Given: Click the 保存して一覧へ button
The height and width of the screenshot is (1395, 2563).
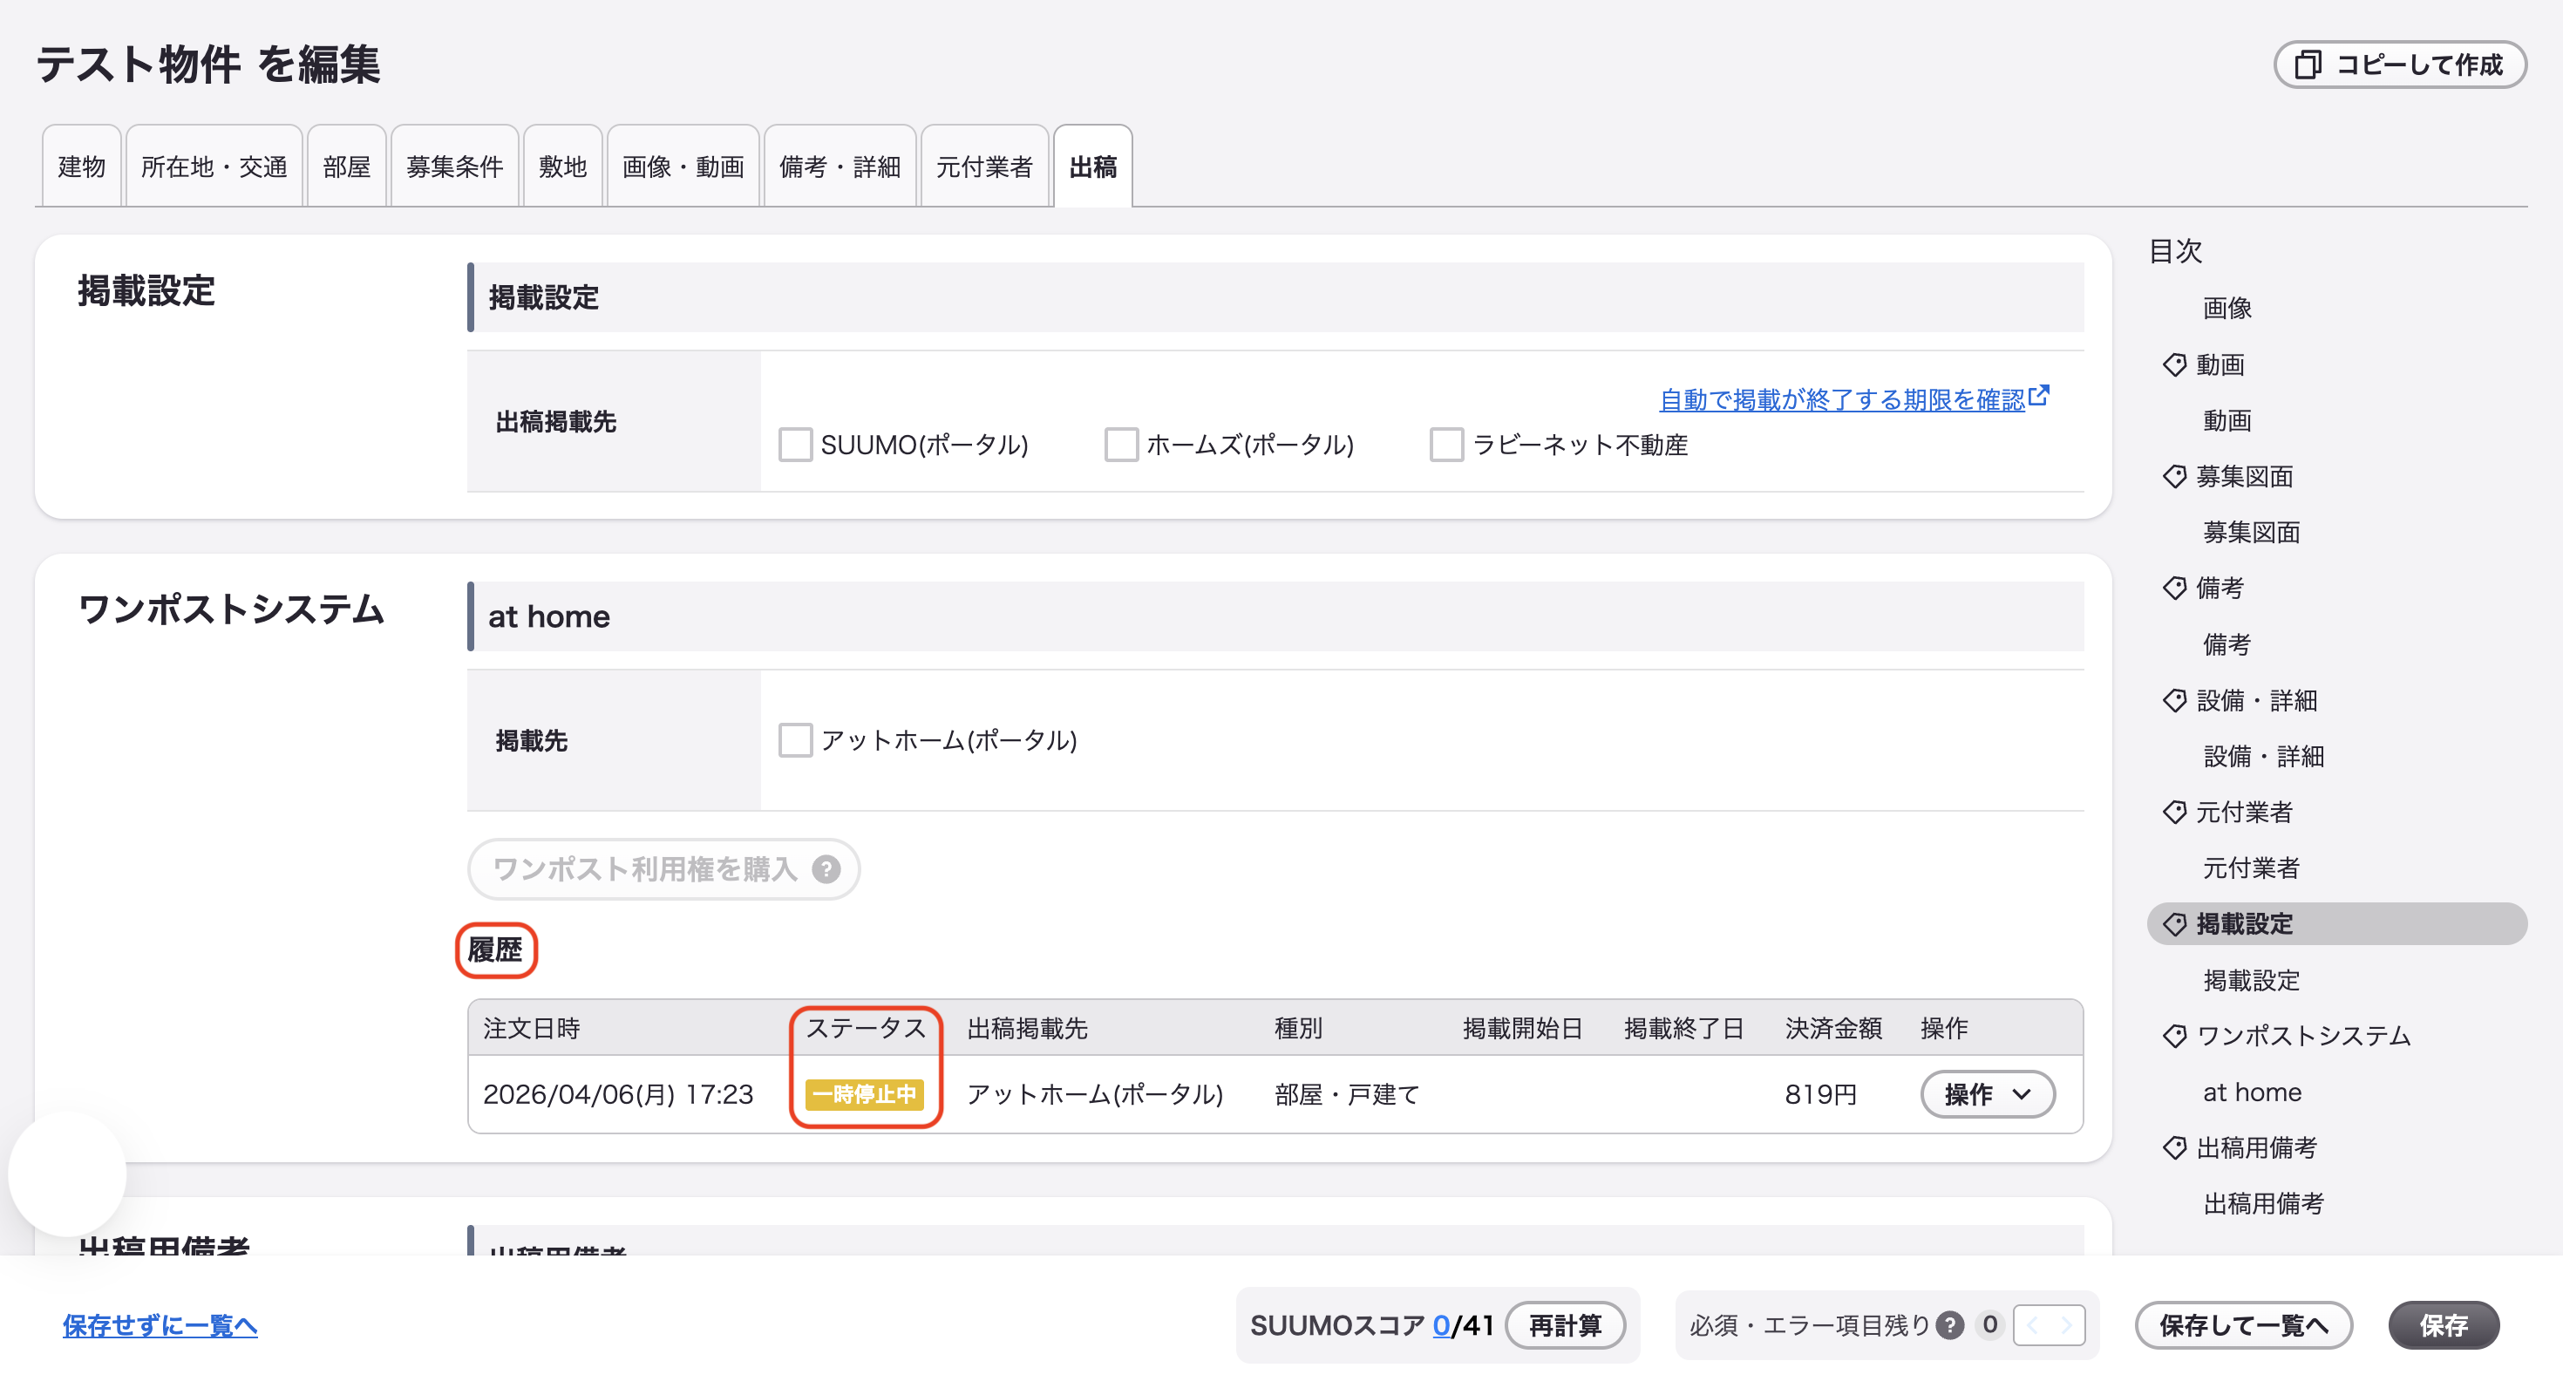Looking at the screenshot, I should coord(2244,1325).
